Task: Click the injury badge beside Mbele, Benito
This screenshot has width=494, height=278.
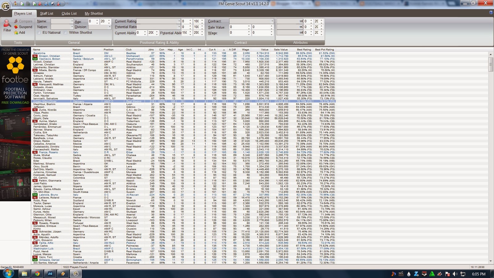Action: click(35, 70)
